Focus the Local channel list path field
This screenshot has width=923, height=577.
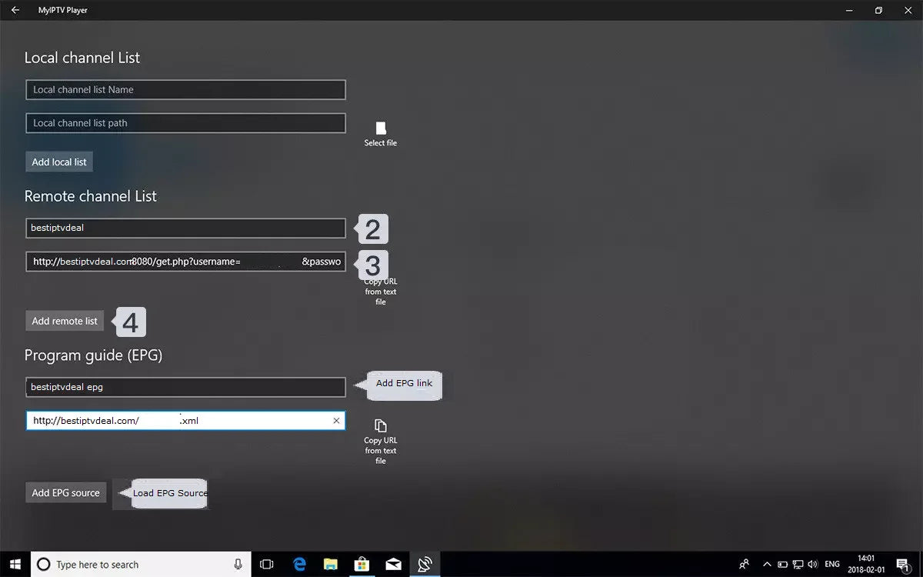tap(185, 123)
